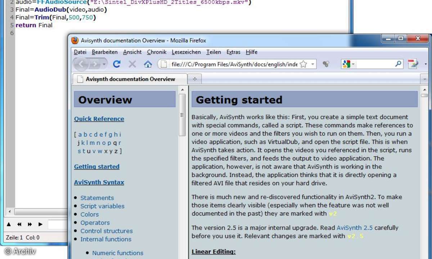Open the Script variables link

click(x=103, y=206)
